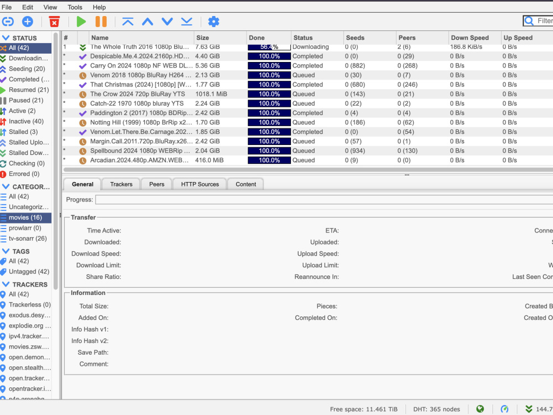
Task: Select the prowlarr (0) category
Action: tap(26, 228)
